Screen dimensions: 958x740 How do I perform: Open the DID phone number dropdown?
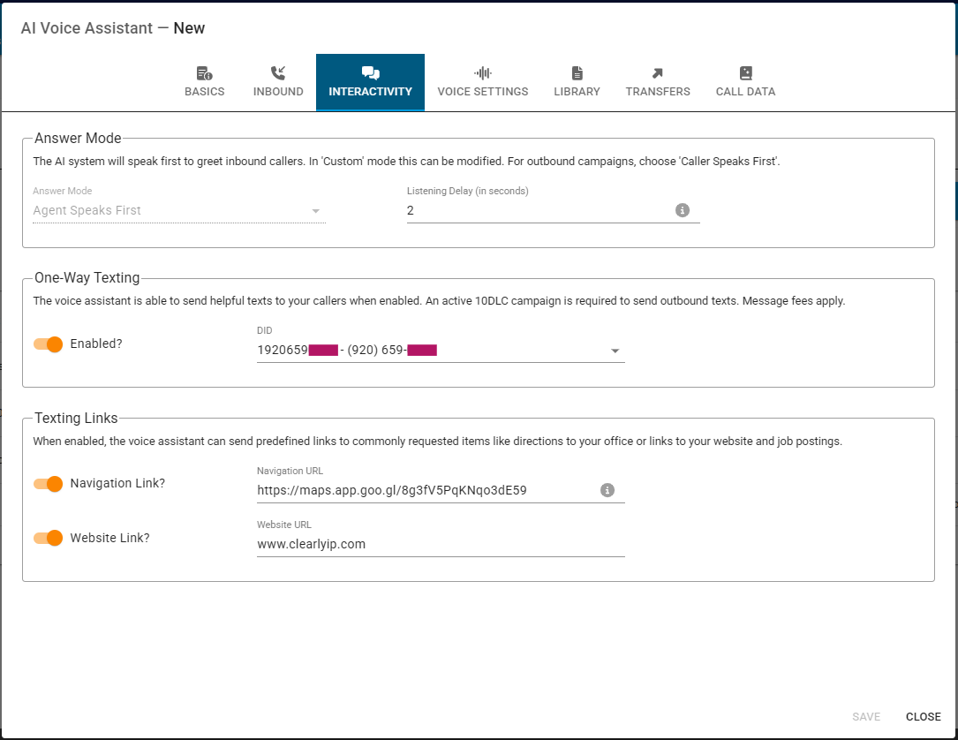pos(615,351)
